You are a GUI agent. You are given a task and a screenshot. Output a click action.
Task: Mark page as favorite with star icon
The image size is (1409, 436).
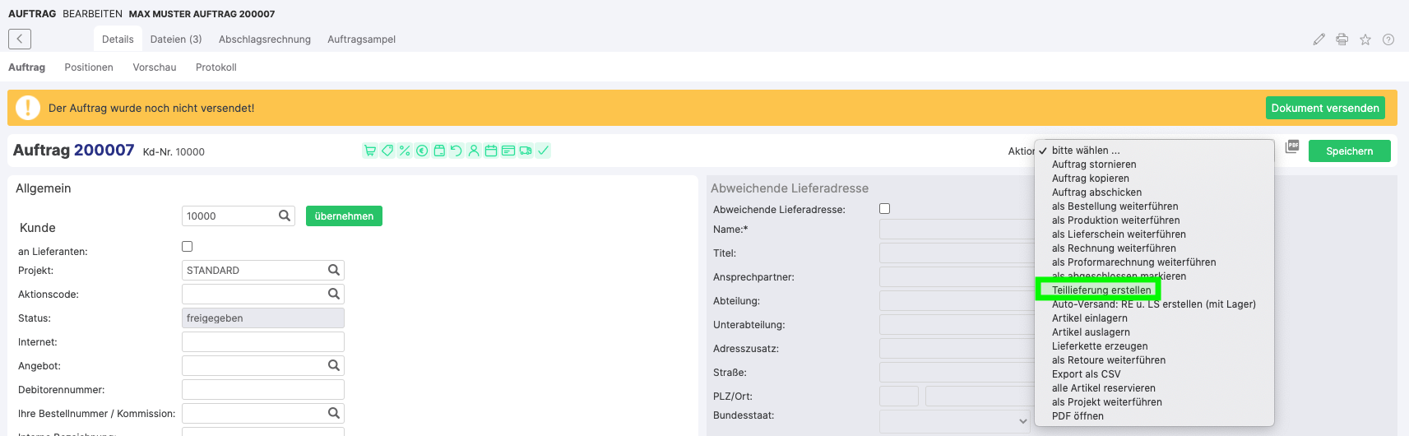pos(1365,39)
